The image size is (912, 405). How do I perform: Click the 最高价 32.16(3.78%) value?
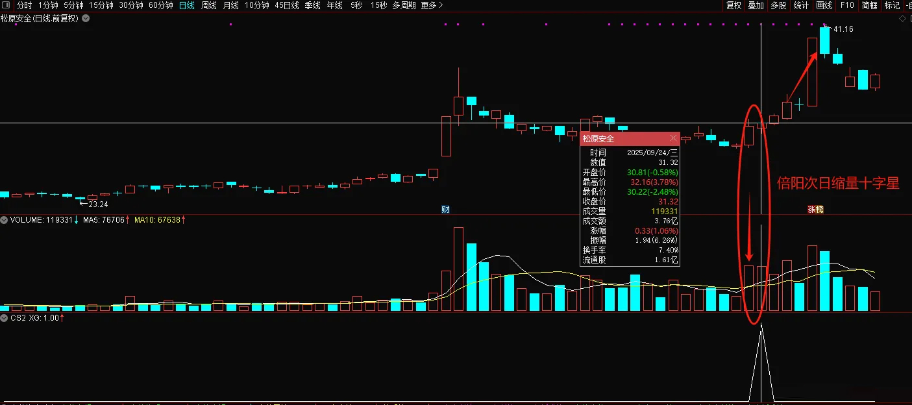click(654, 182)
